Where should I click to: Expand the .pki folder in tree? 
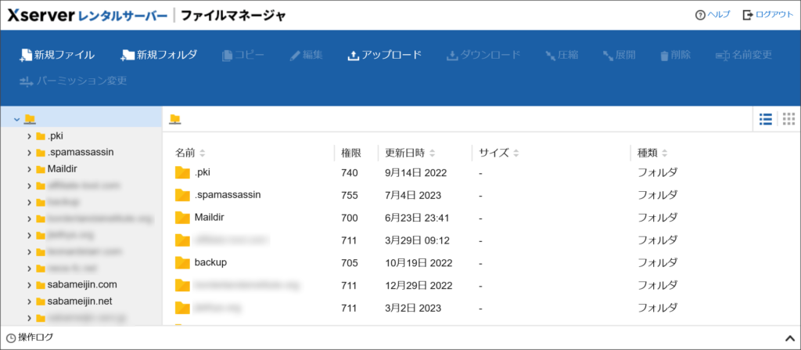[29, 136]
